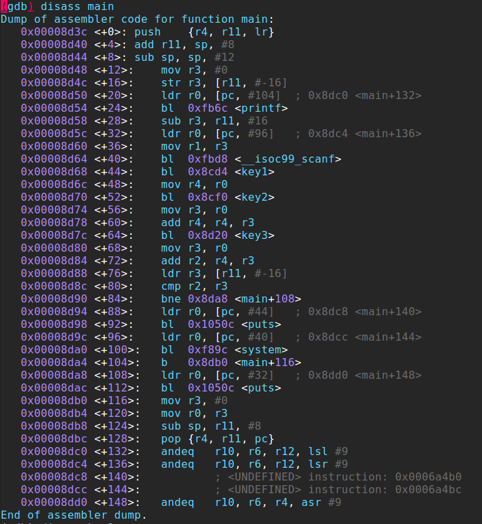482x524 pixels.
Task: Select the 'str r3, [r11, #-16]' line
Action: pyautogui.click(x=225, y=82)
